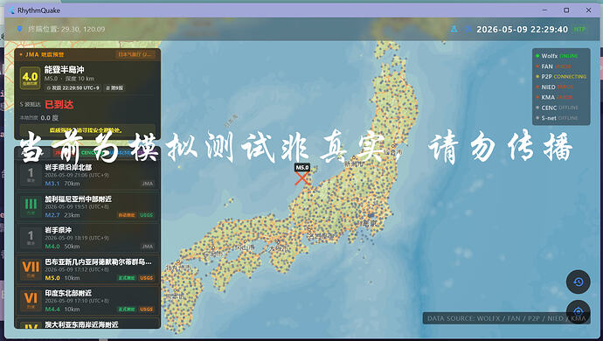Click the 日本气象厅 source tag
This screenshot has height=341, width=603.
pyautogui.click(x=135, y=55)
